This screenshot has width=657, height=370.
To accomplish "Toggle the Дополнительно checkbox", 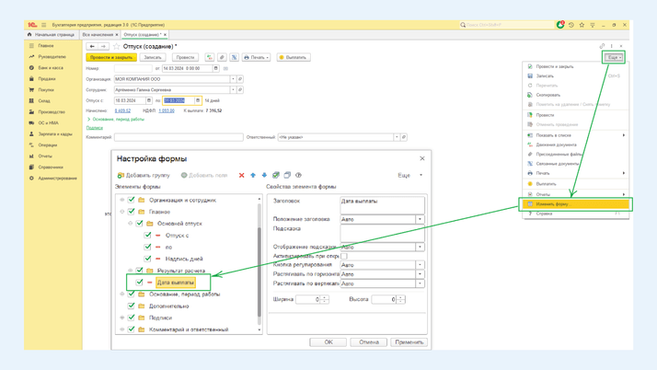I will point(132,306).
